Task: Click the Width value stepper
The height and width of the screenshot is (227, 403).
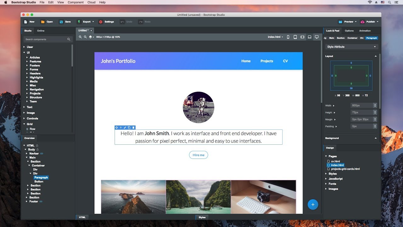Action: 375,105
